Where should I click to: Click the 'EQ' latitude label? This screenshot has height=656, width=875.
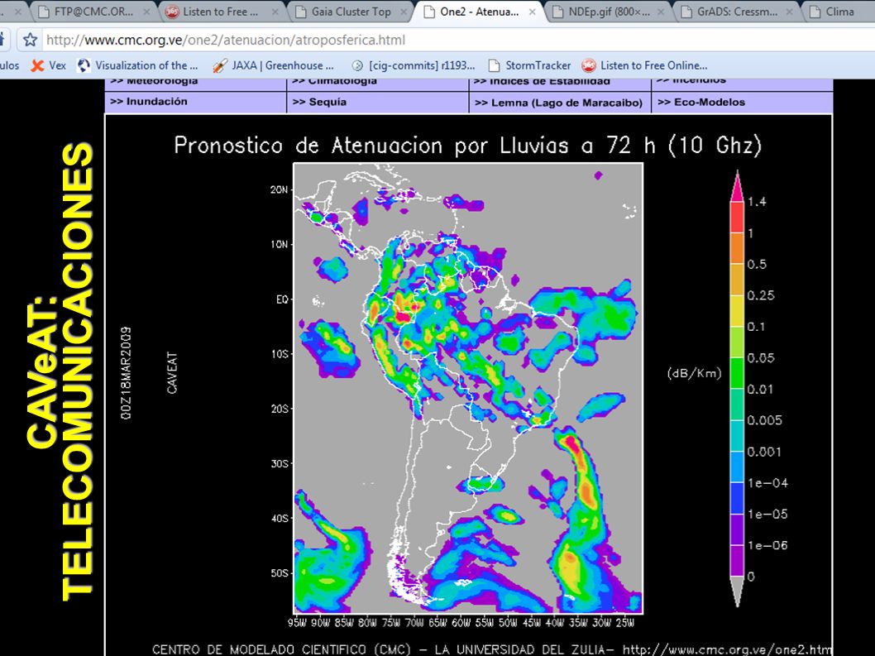[282, 299]
